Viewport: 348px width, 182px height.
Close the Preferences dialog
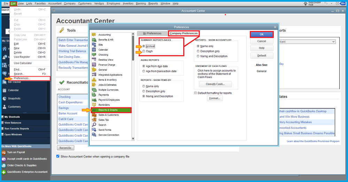(x=275, y=27)
